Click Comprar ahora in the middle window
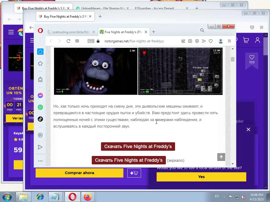Viewport: 270px width, 202px height. 79,173
